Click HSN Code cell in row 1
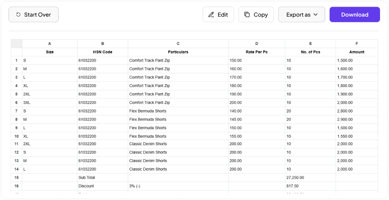Viewport: 389px width, 200px height. tap(103, 61)
